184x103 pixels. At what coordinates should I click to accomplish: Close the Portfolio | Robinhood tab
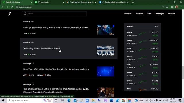31,2
